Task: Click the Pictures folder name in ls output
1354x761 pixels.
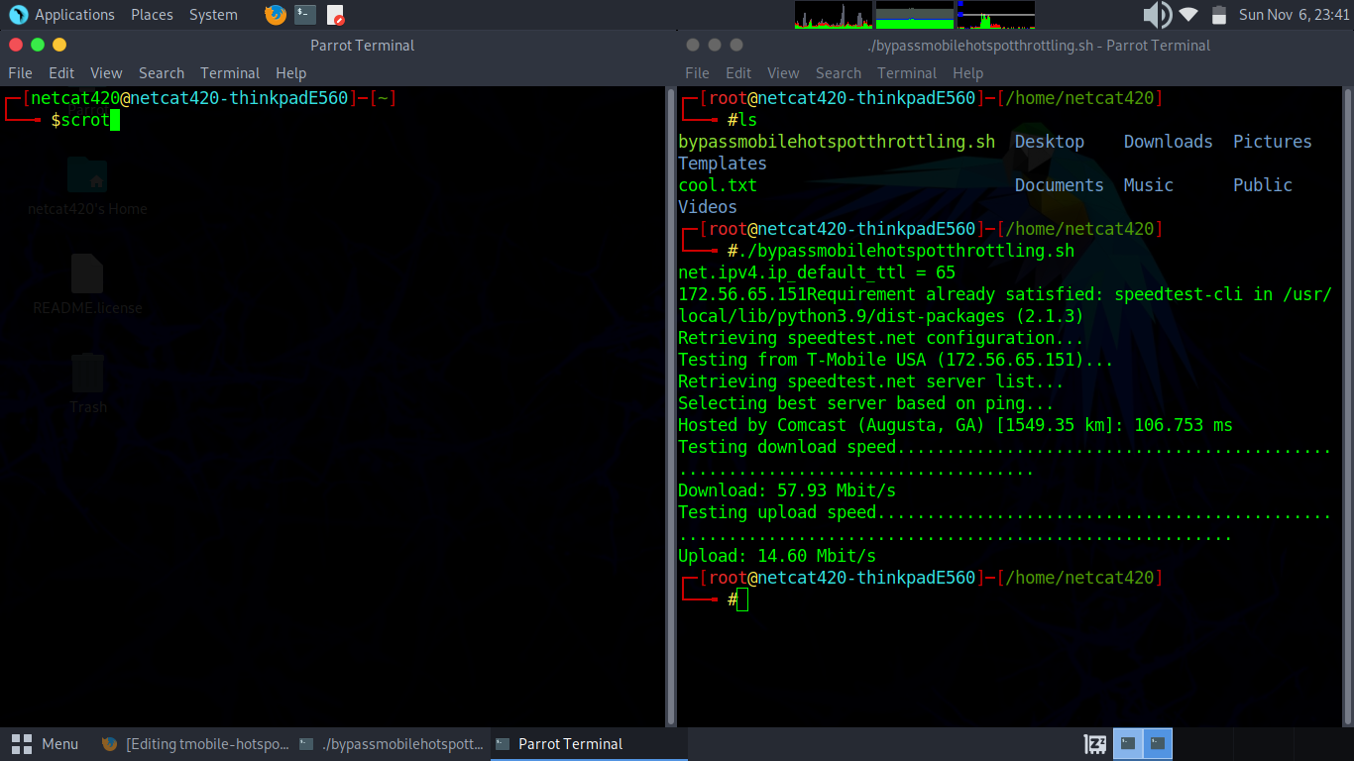Action: click(x=1273, y=142)
